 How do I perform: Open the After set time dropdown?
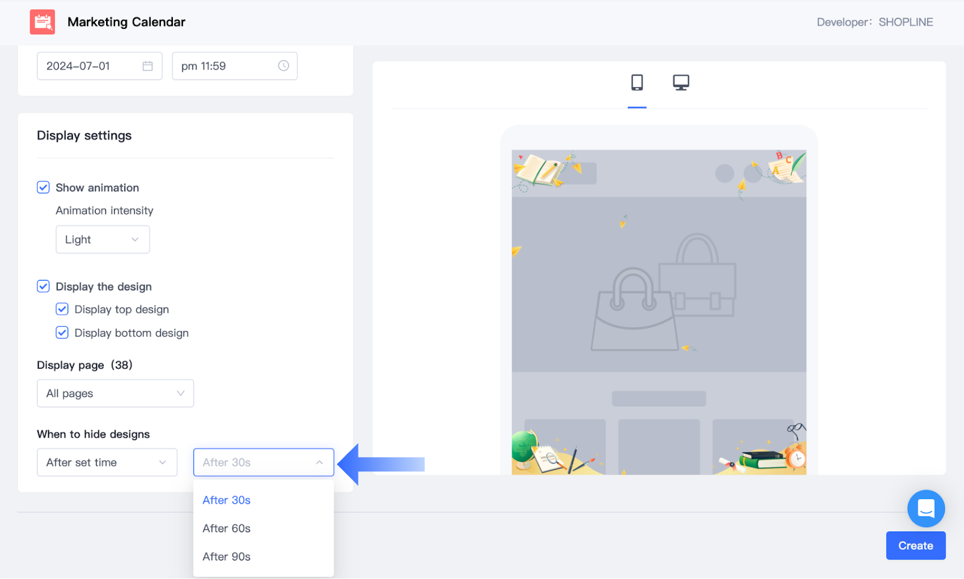tap(107, 462)
